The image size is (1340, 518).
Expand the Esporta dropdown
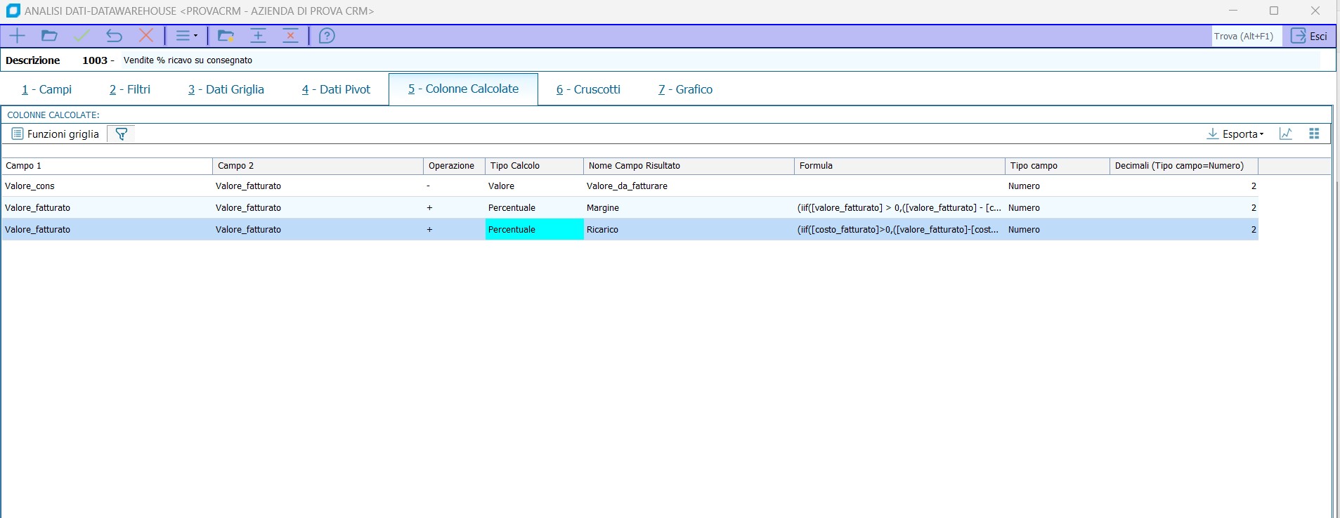[1235, 134]
